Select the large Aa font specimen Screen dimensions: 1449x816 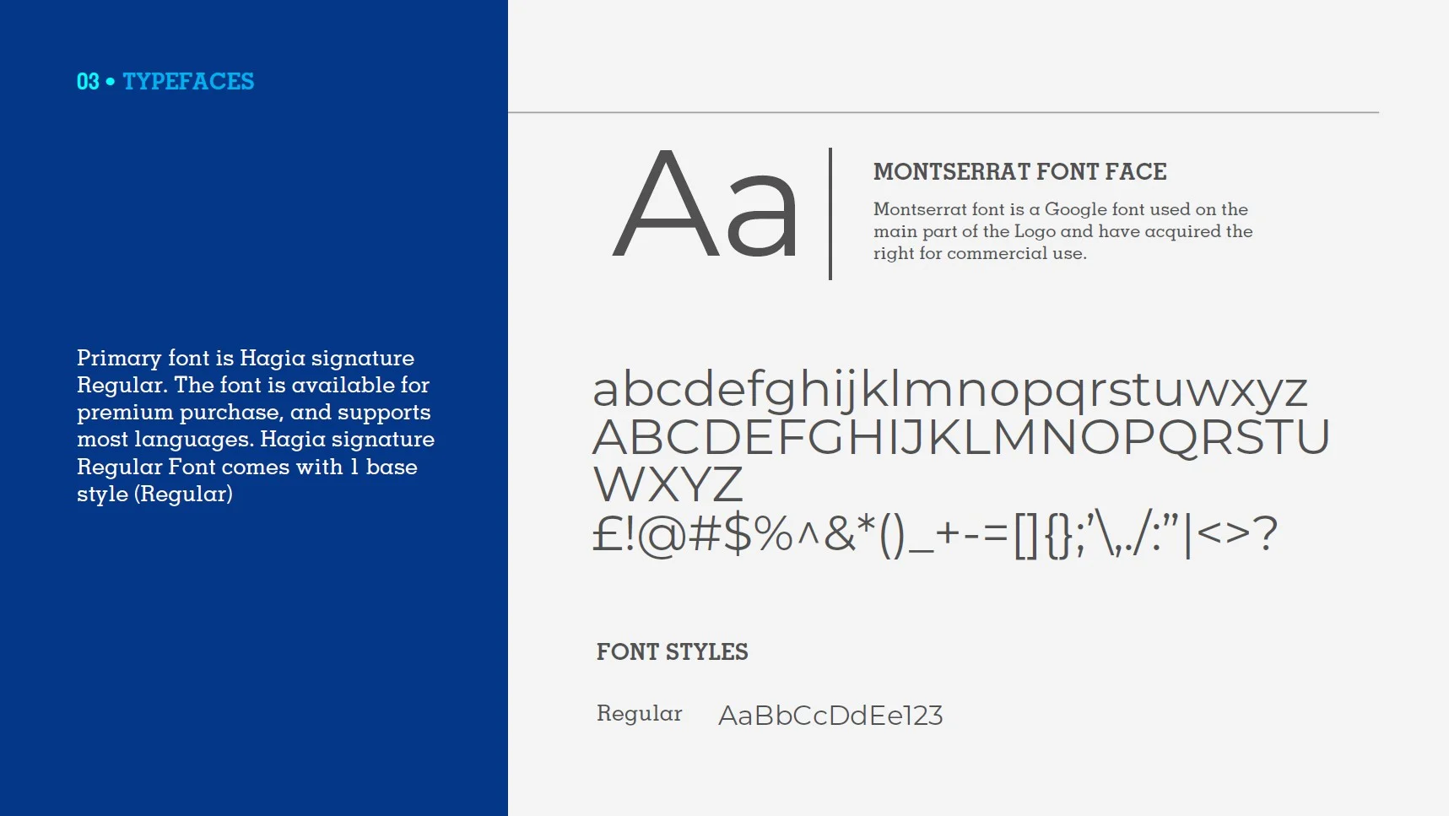point(706,207)
